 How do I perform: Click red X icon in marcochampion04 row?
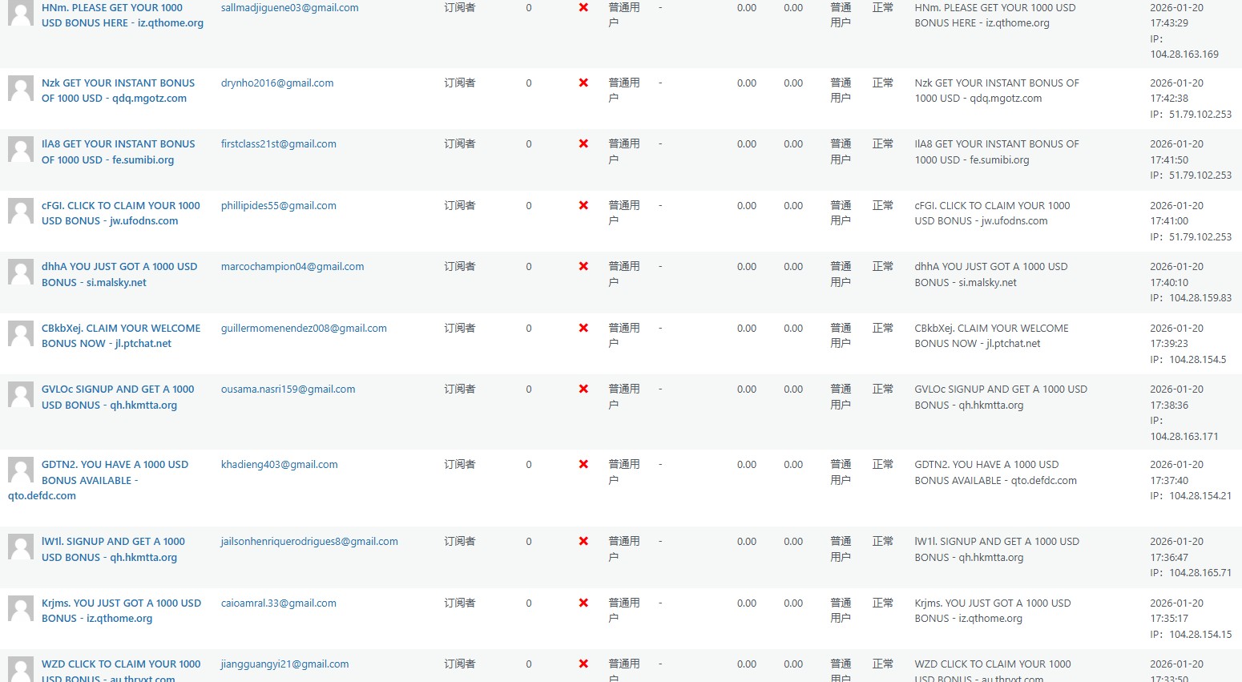(583, 267)
